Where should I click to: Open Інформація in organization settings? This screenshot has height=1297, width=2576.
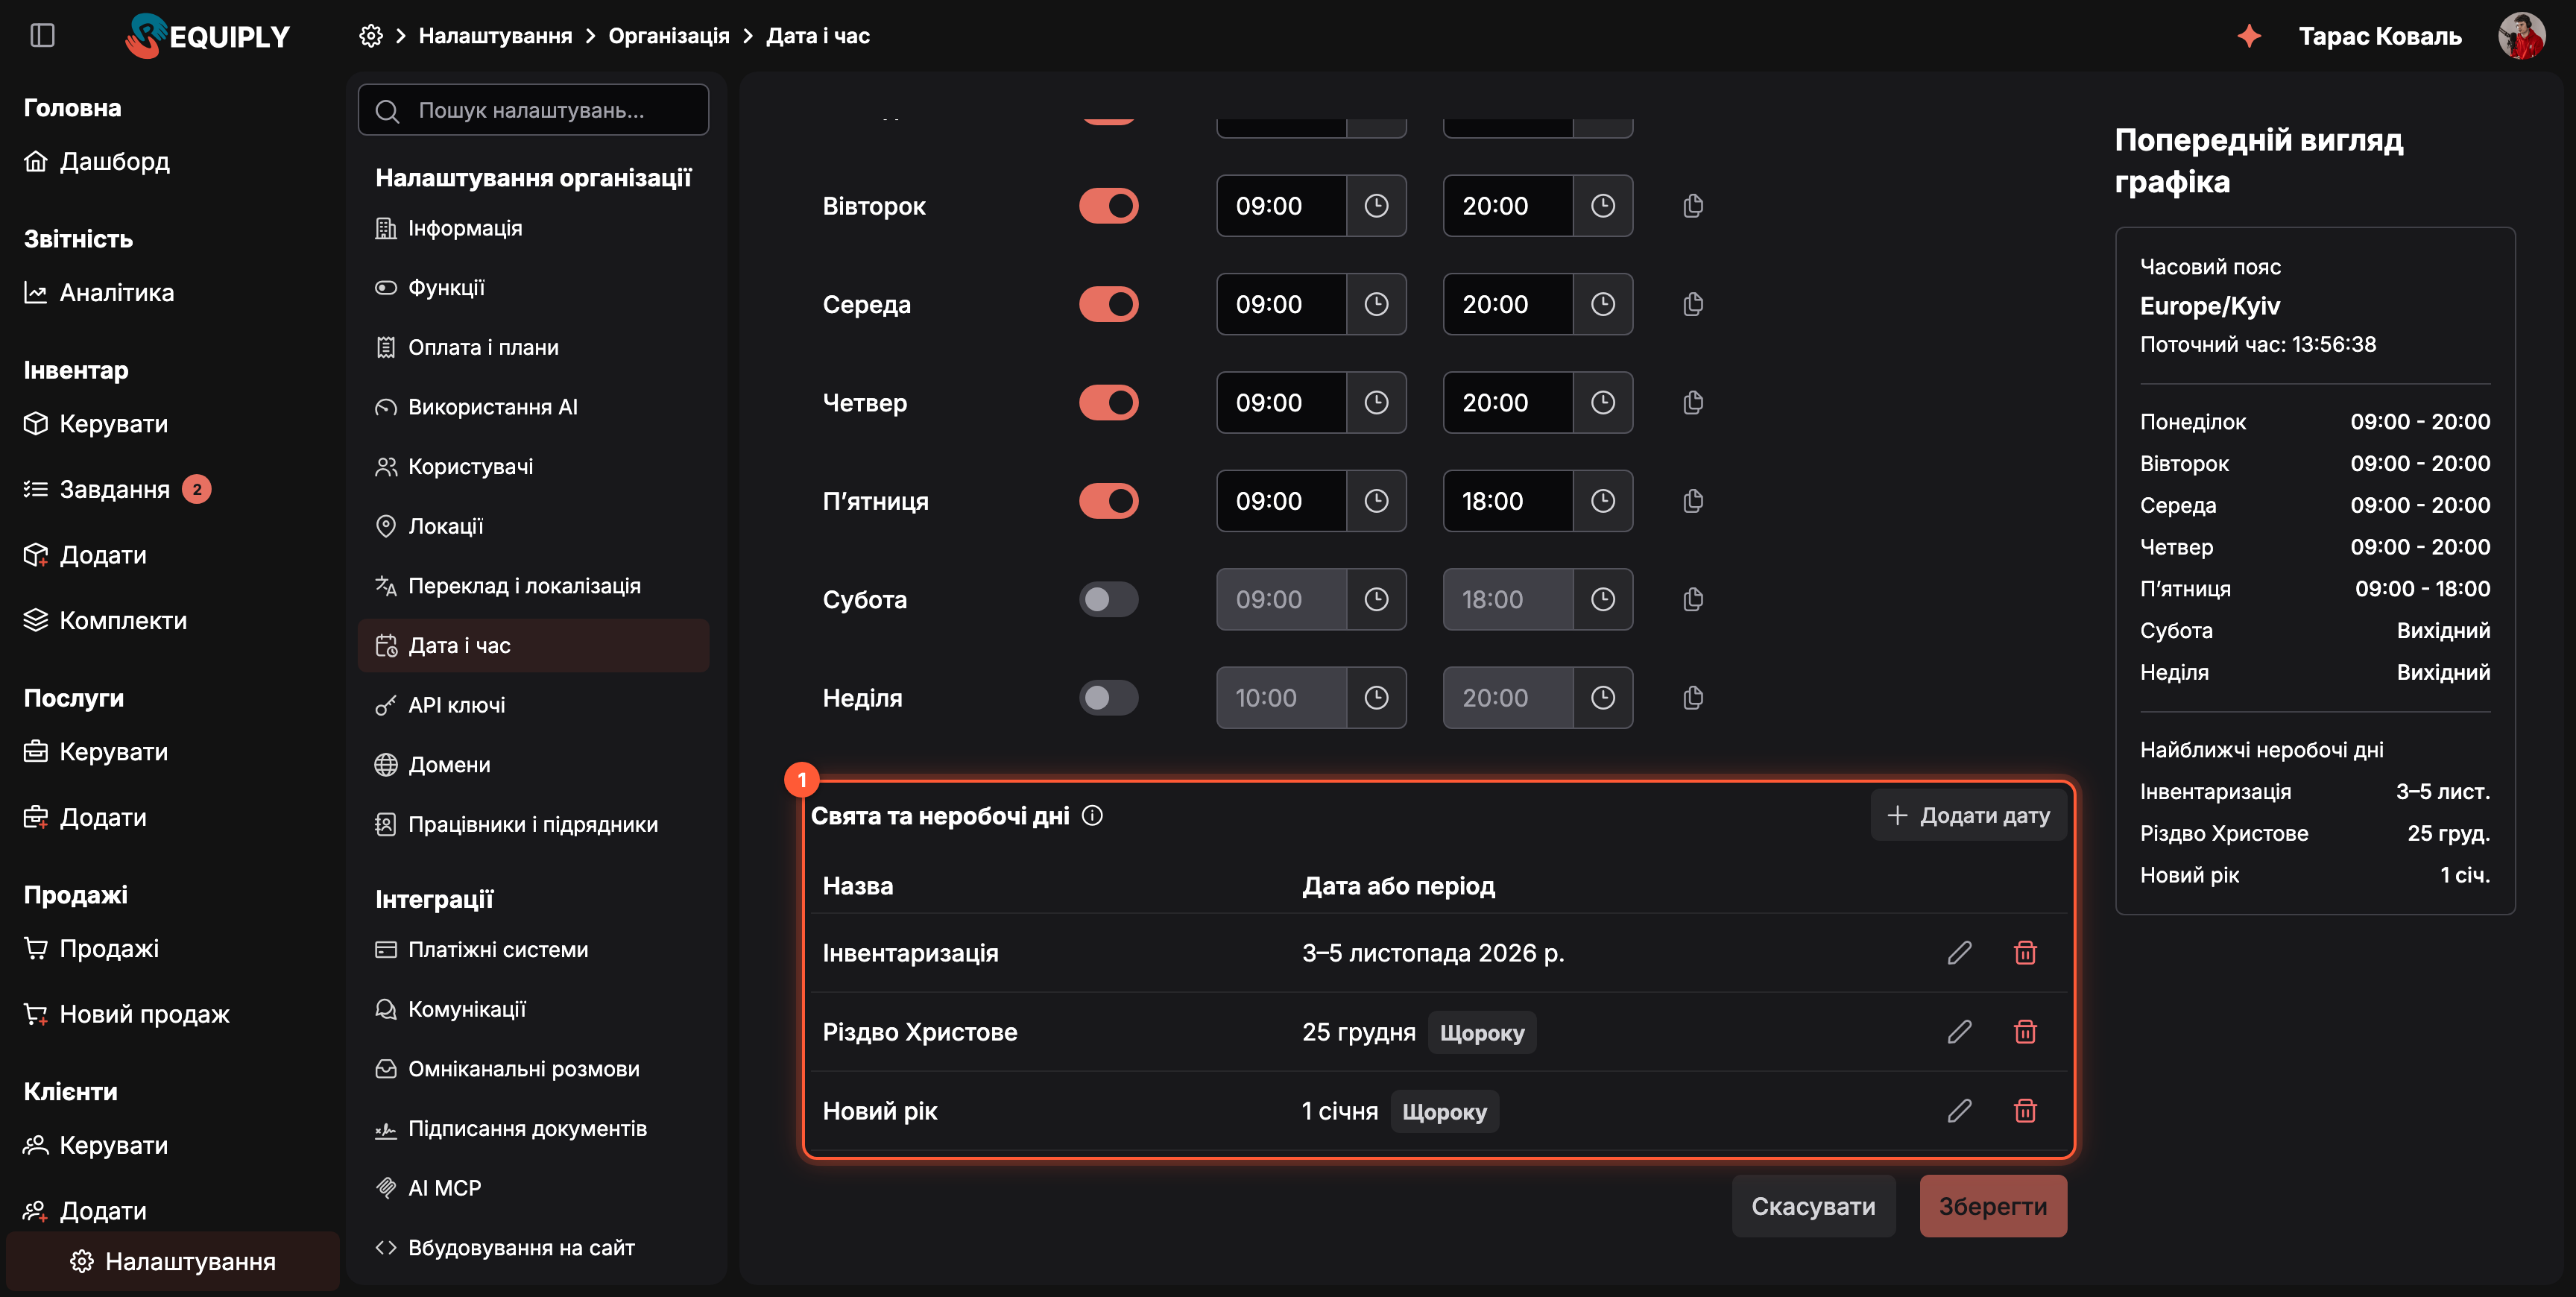coord(533,228)
